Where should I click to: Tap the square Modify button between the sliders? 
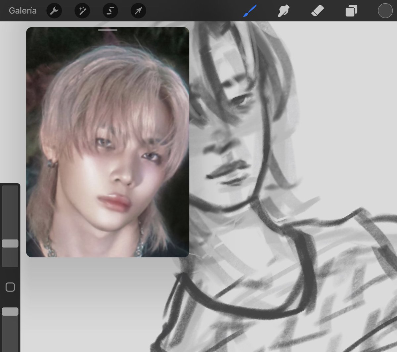10,287
